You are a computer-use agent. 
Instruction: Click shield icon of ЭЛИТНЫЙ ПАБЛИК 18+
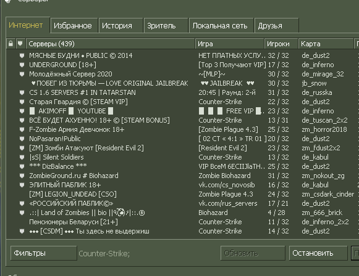pos(22,185)
